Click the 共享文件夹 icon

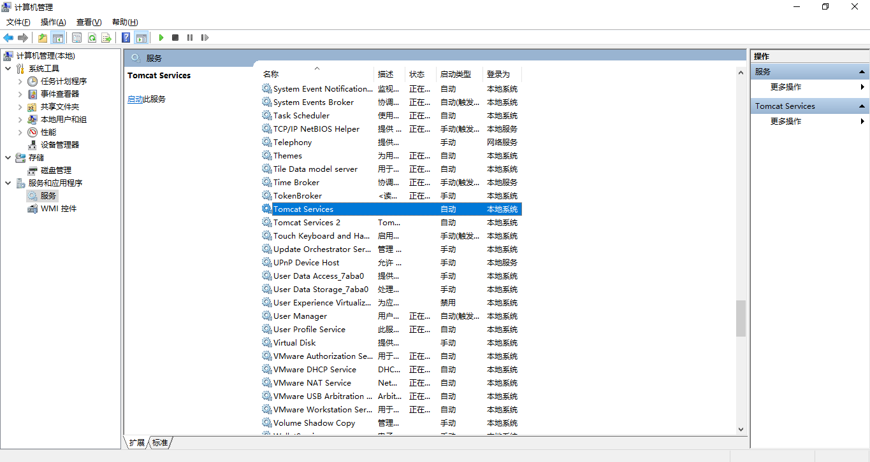pyautogui.click(x=33, y=107)
